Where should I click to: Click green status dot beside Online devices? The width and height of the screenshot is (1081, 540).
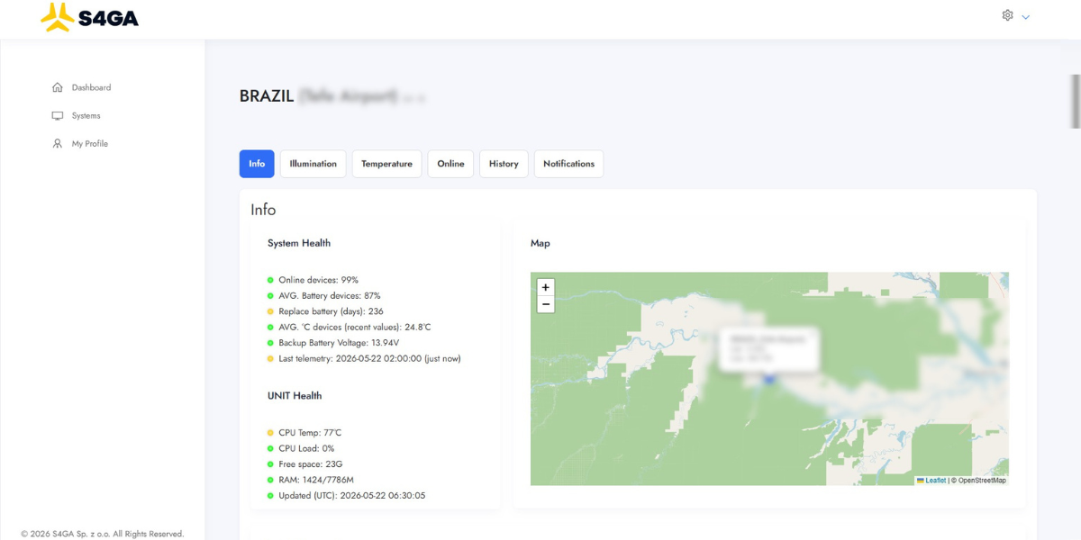pyautogui.click(x=270, y=280)
